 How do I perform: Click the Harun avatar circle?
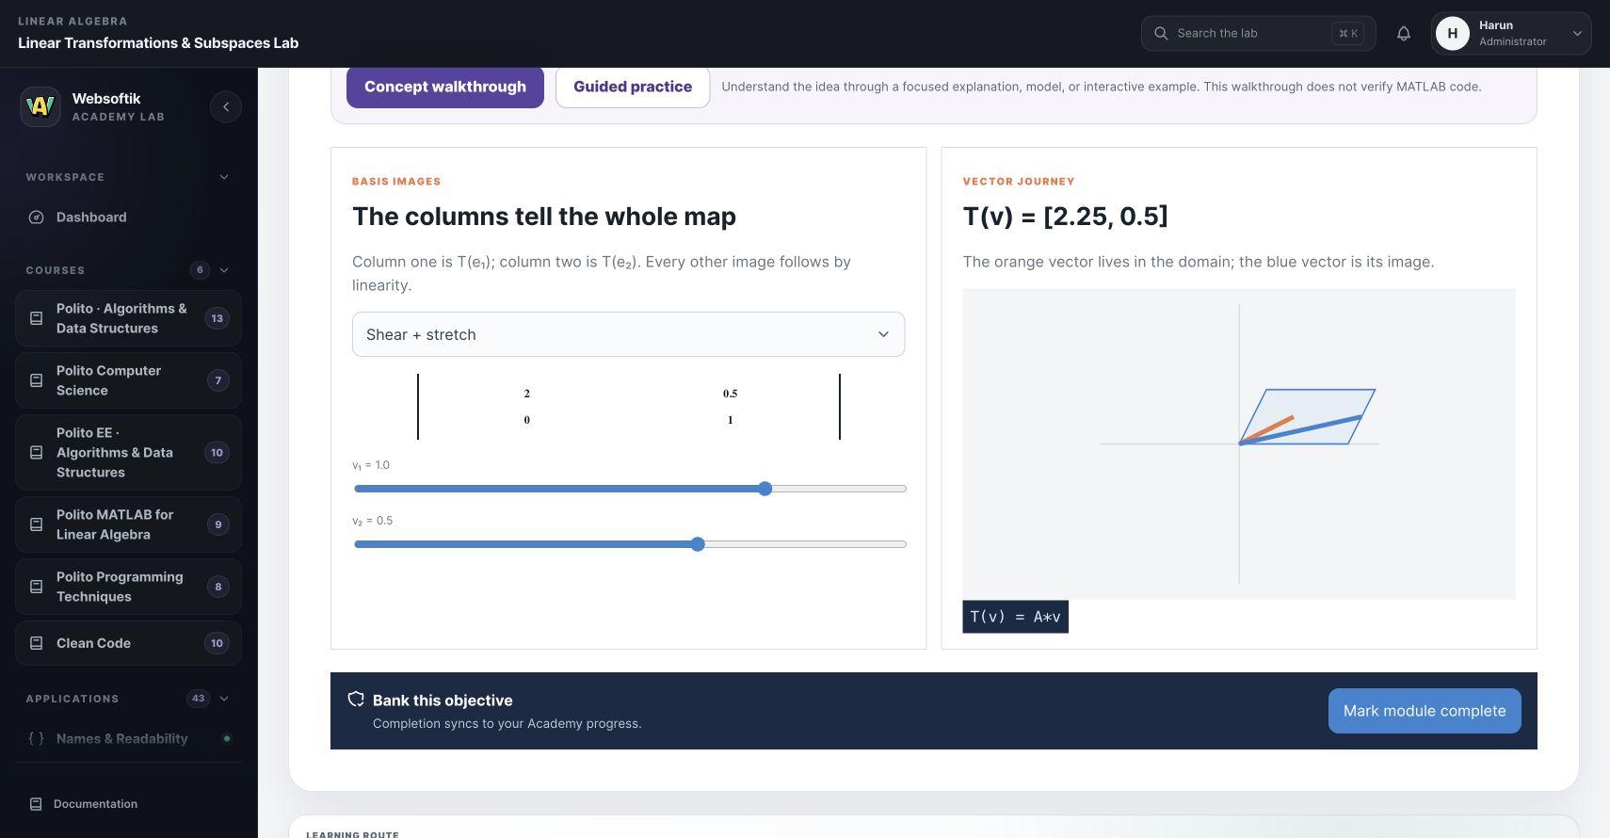(1453, 33)
